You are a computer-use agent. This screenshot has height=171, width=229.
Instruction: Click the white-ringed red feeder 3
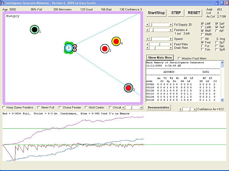pyautogui.click(x=104, y=48)
